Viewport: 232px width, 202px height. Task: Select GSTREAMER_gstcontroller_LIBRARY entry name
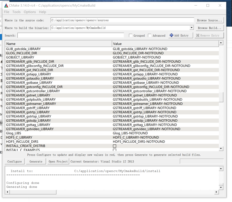click(x=33, y=91)
